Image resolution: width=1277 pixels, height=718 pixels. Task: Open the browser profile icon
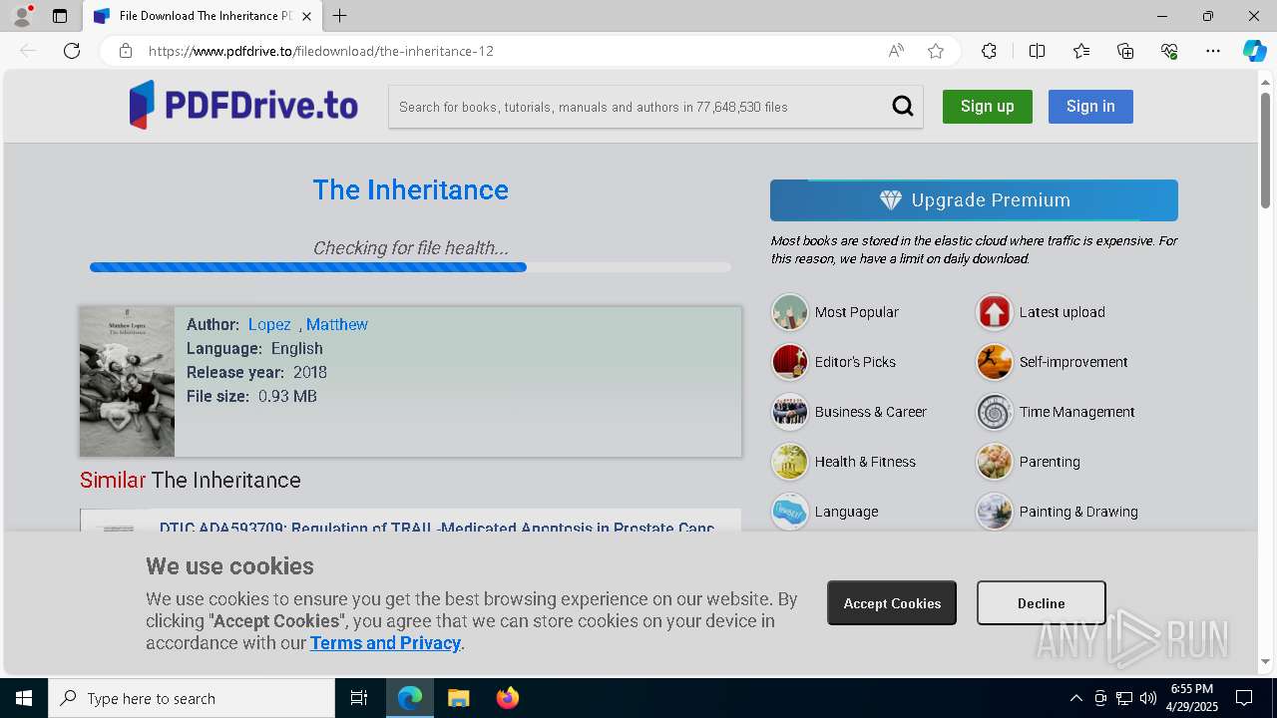[x=22, y=15]
